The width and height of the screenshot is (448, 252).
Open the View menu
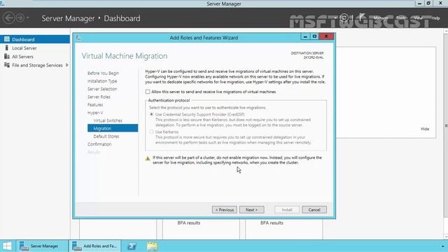tap(418, 18)
